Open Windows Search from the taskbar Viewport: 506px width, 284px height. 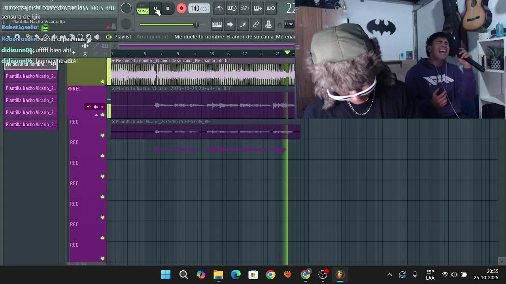pos(183,275)
